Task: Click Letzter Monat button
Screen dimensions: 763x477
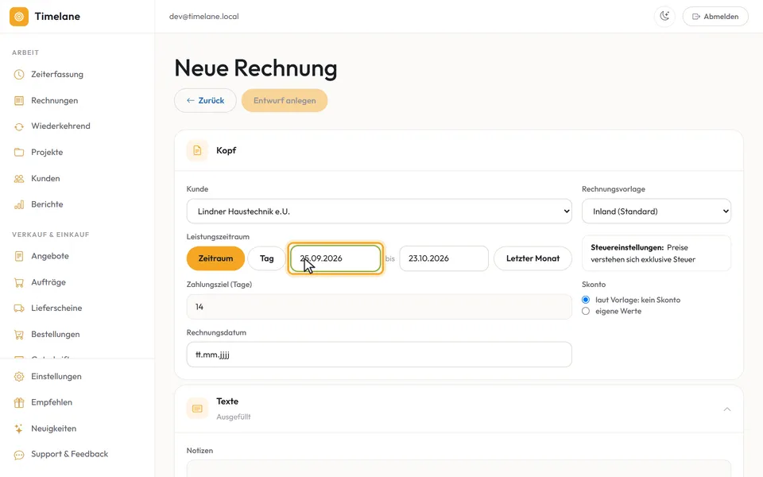Action: [533, 258]
